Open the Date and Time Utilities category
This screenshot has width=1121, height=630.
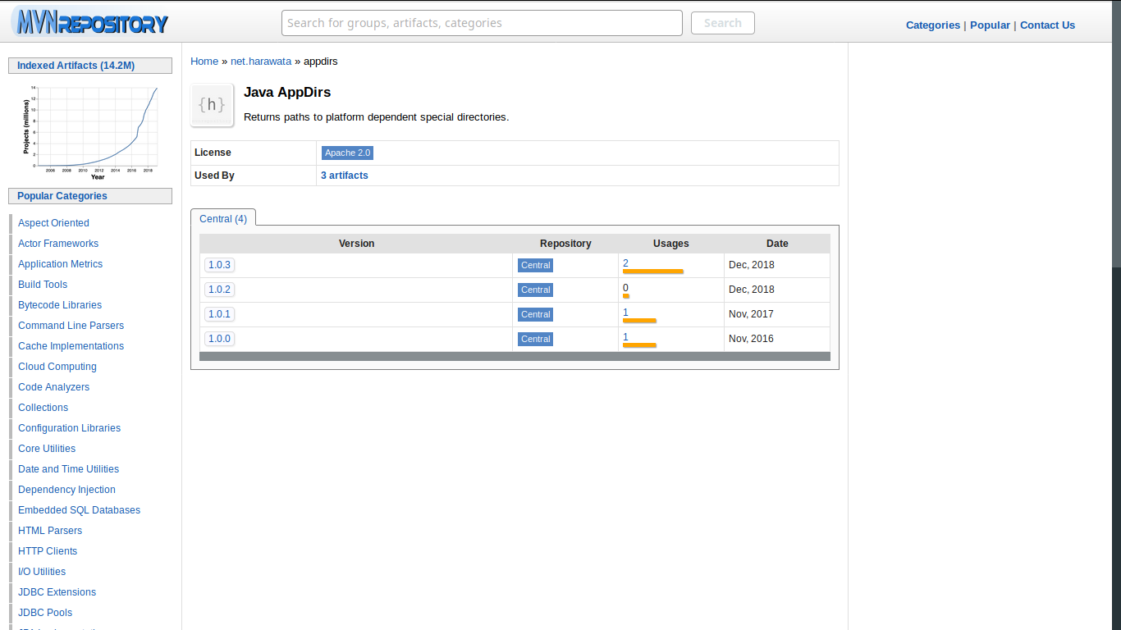pyautogui.click(x=68, y=469)
